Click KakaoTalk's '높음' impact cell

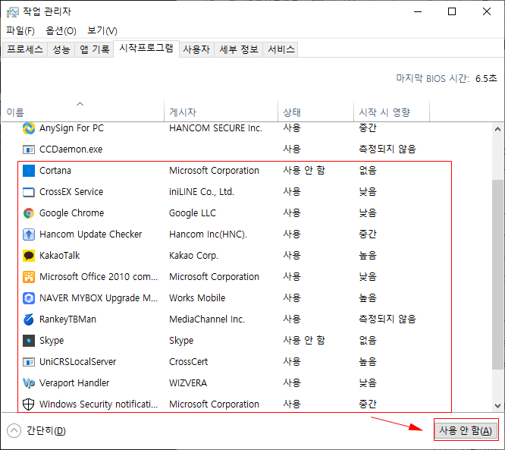(x=368, y=256)
